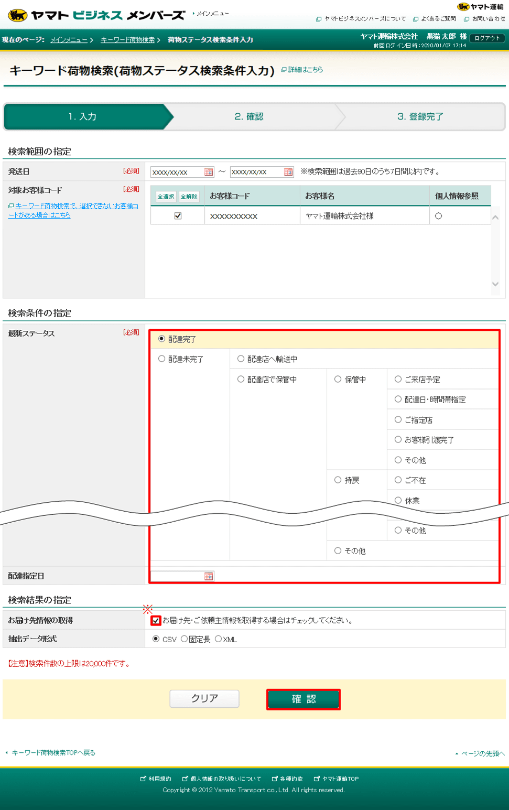
Task: Click the ログアウト button
Action: click(487, 37)
